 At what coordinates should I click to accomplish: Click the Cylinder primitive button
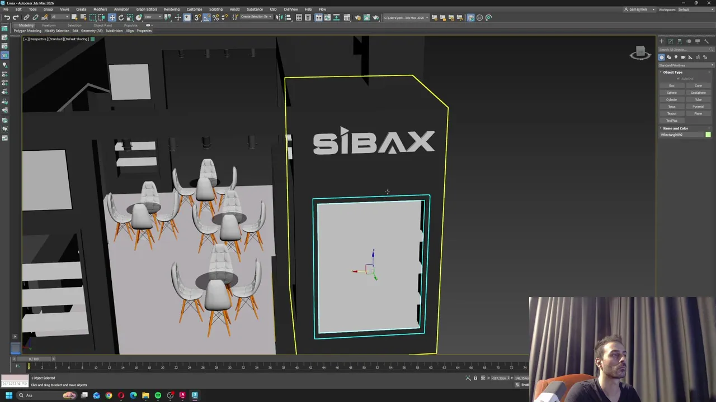(672, 99)
